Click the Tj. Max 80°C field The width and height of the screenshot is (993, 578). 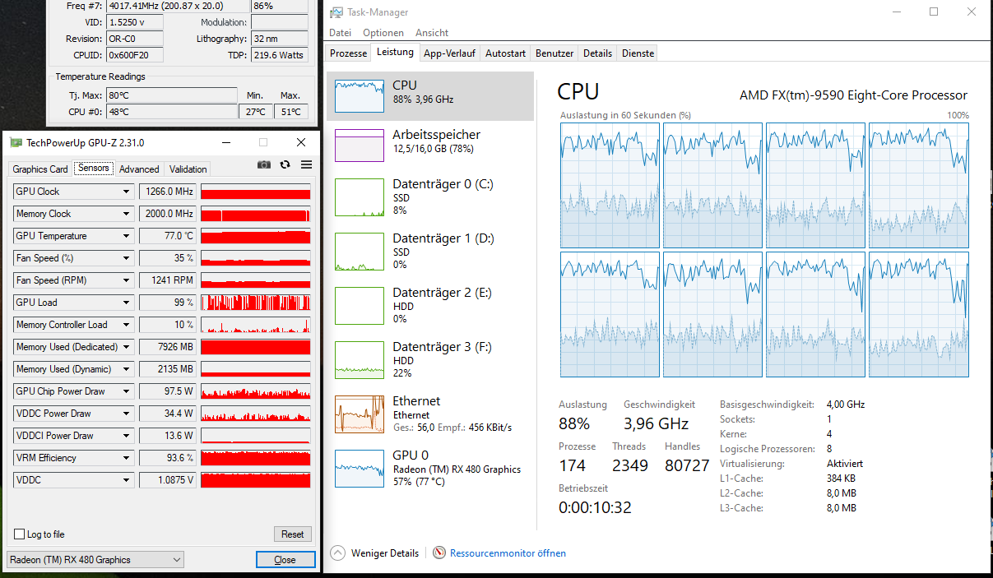click(172, 95)
